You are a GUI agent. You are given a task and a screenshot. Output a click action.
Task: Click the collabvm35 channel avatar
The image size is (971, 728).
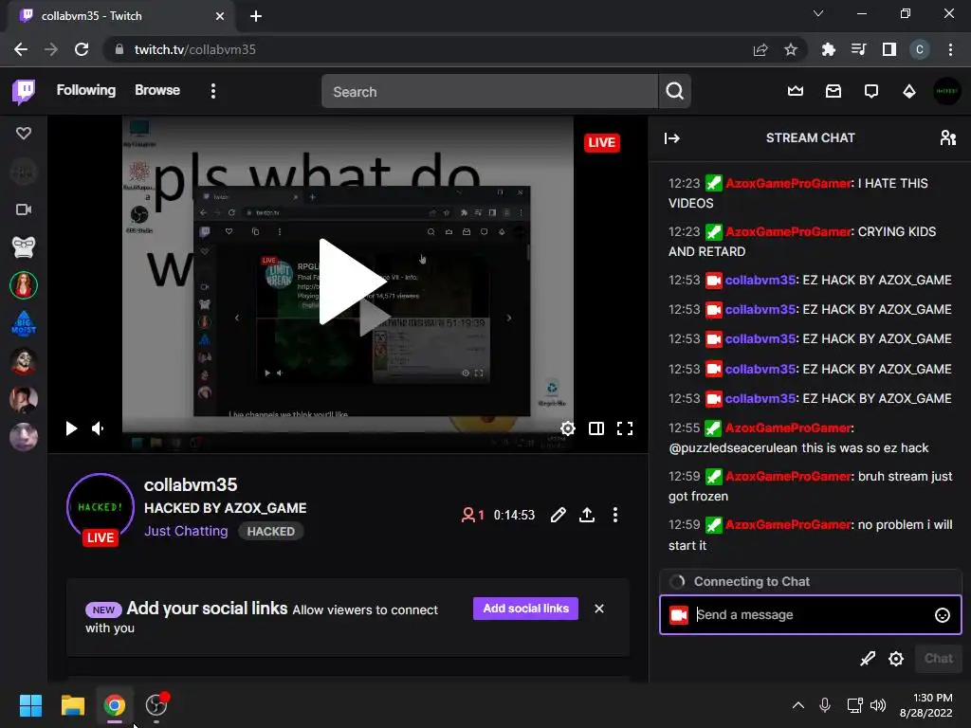click(101, 508)
